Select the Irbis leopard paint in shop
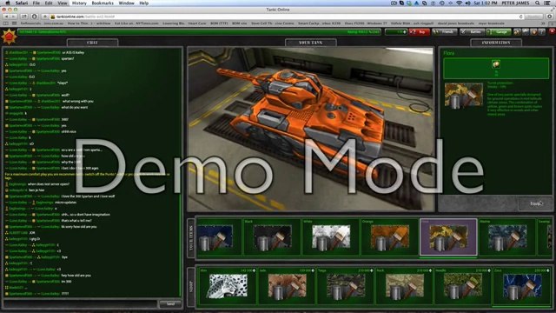Viewport: 556px width, 313px height. pyautogui.click(x=228, y=286)
